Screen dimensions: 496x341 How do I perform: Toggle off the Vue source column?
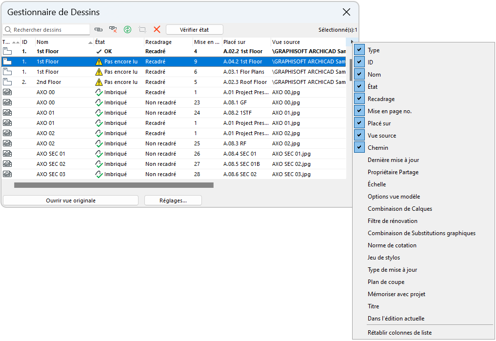(359, 136)
